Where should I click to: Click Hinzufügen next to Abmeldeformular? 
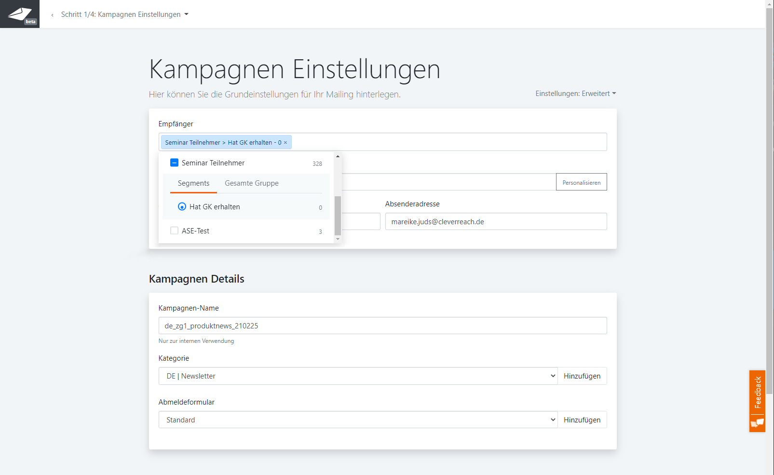point(582,420)
